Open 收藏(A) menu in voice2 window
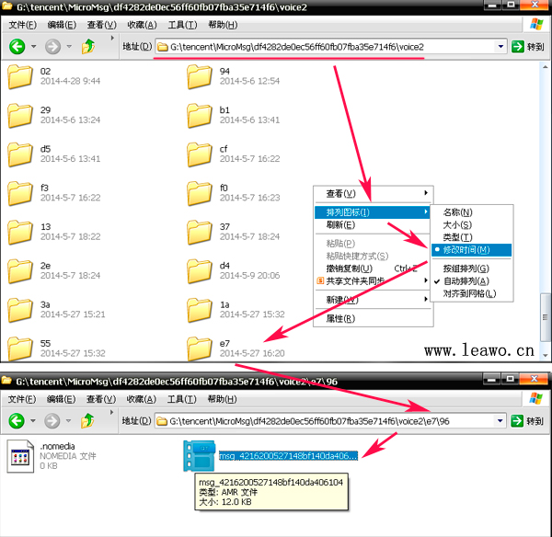The width and height of the screenshot is (552, 537). click(142, 25)
